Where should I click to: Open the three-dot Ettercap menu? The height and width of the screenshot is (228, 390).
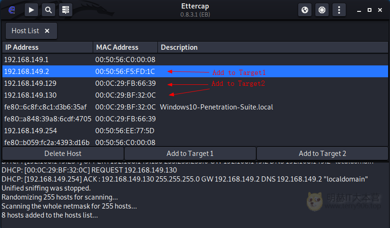click(x=339, y=10)
